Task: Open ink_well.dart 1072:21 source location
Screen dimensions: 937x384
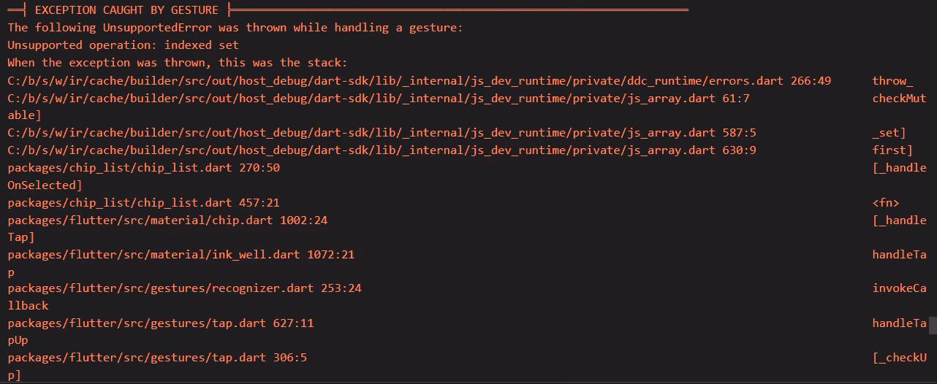Action: click(181, 255)
